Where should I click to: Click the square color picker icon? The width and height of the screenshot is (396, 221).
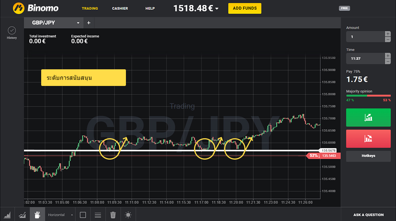point(83,215)
